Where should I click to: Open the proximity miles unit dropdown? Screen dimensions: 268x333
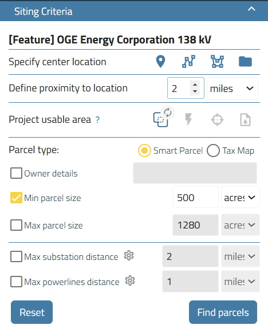tap(232, 89)
